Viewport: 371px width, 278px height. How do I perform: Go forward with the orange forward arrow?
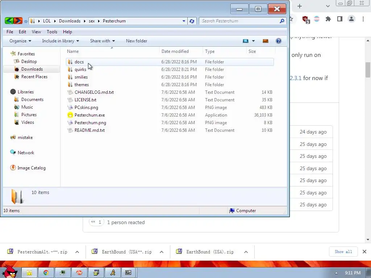[x=18, y=21]
